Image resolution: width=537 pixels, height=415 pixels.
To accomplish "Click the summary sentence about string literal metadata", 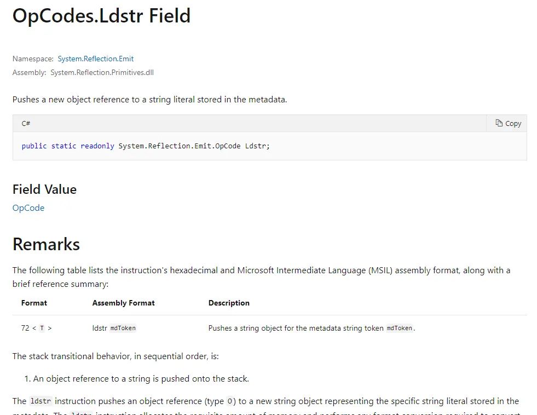I will 149,100.
